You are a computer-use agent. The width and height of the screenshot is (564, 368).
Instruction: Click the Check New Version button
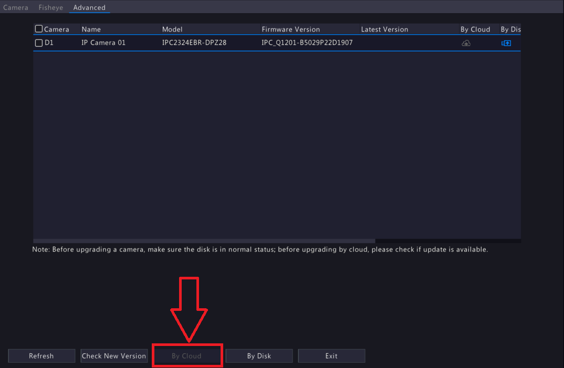click(x=114, y=356)
